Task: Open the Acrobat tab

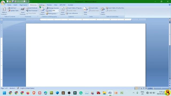Action: pyautogui.click(x=71, y=5)
